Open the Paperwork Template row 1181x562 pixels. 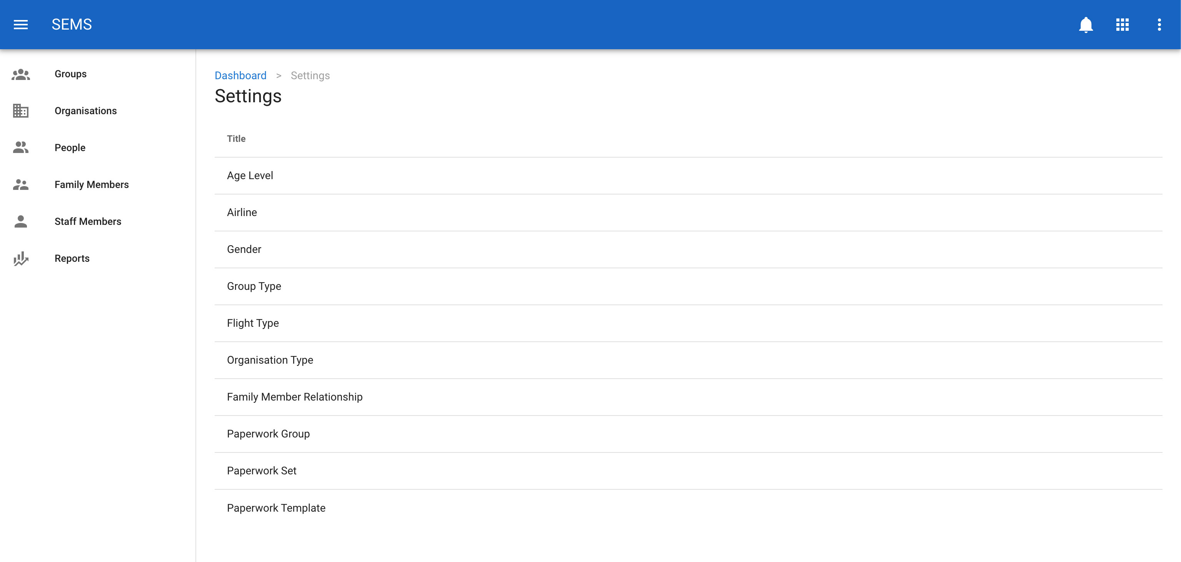(x=276, y=508)
